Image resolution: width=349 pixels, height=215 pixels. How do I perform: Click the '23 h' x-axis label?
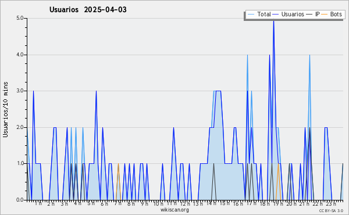pos(331,203)
